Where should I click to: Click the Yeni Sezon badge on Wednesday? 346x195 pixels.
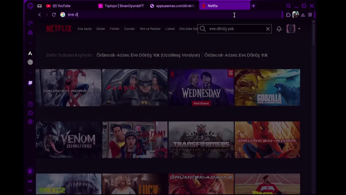(201, 103)
